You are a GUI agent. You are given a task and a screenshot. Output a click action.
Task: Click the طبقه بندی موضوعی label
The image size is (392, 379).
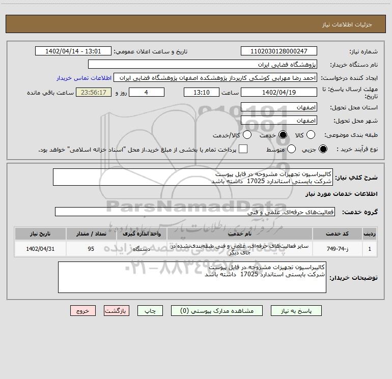pyautogui.click(x=351, y=135)
